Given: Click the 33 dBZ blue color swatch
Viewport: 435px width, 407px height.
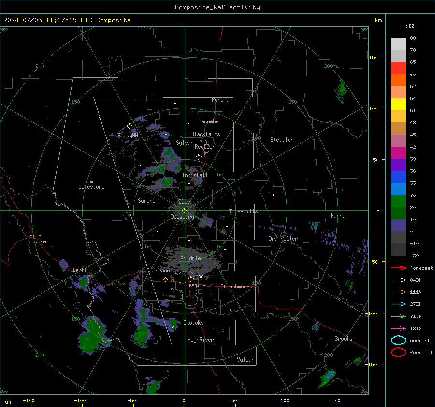Looking at the screenshot, I should click(398, 189).
